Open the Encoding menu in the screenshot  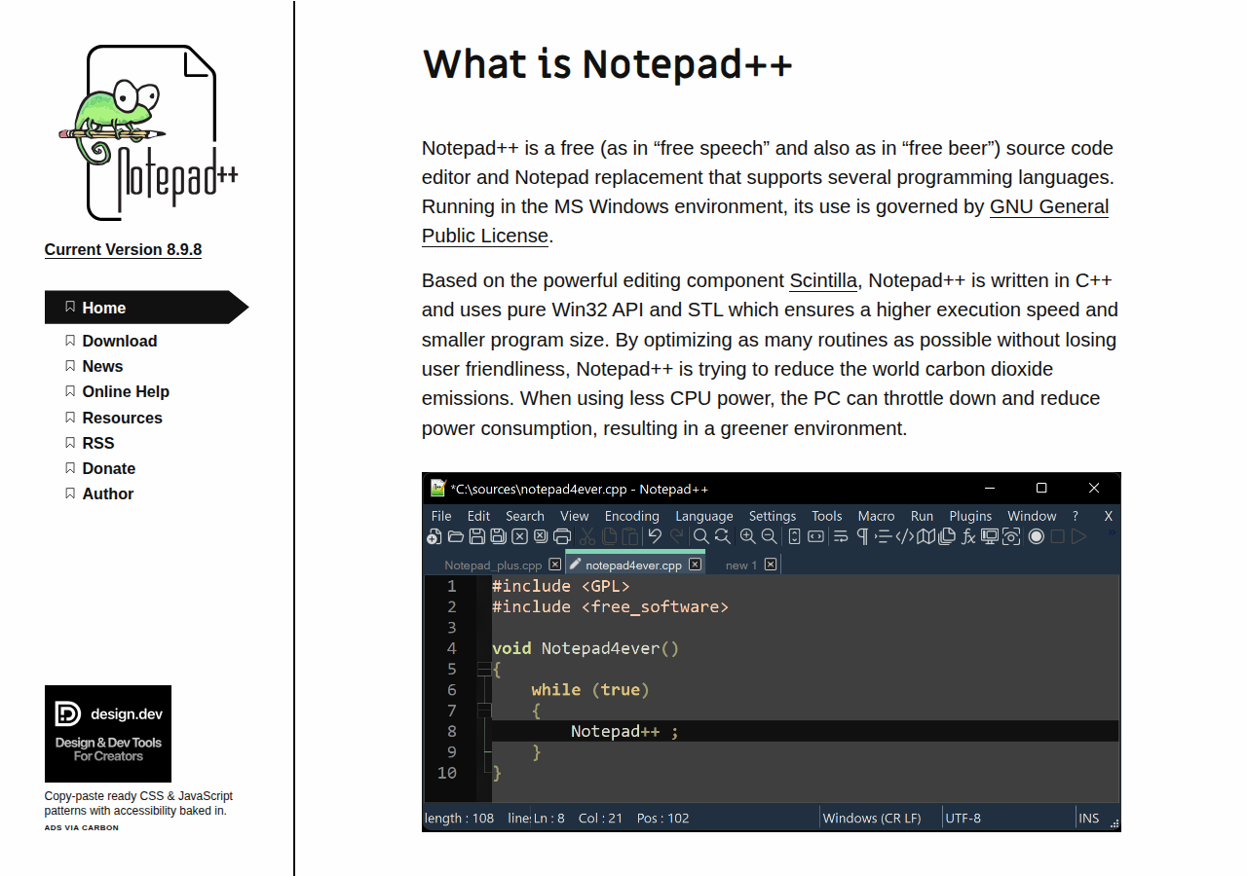(x=631, y=516)
